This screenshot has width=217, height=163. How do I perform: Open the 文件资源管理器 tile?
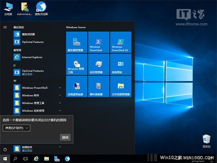(x=120, y=86)
